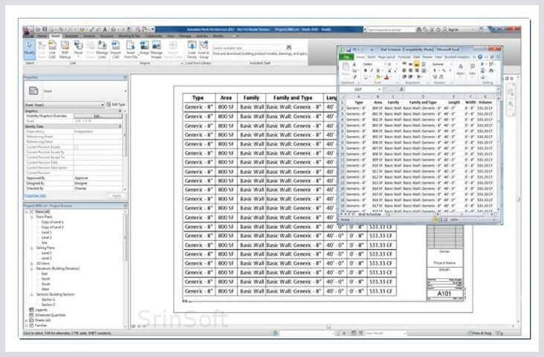Click Edit for Visibility/Graphics Overrides
This screenshot has height=357, width=544.
(x=97, y=116)
